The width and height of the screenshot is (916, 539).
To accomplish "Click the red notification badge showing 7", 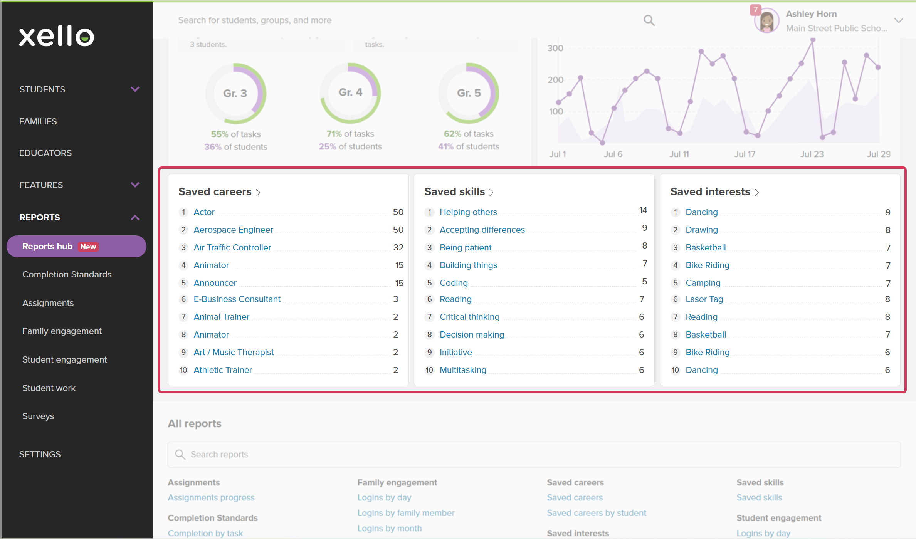I will click(x=755, y=10).
